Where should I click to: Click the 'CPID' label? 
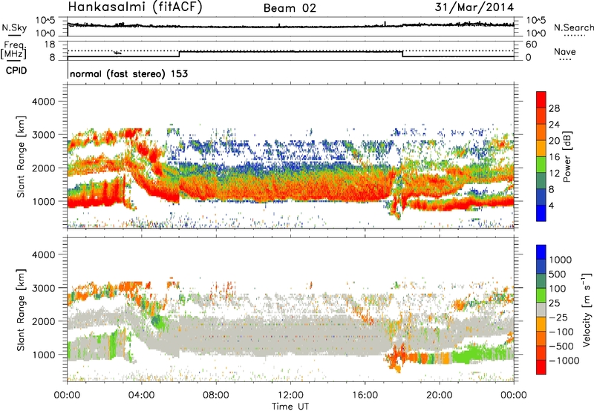click(16, 70)
